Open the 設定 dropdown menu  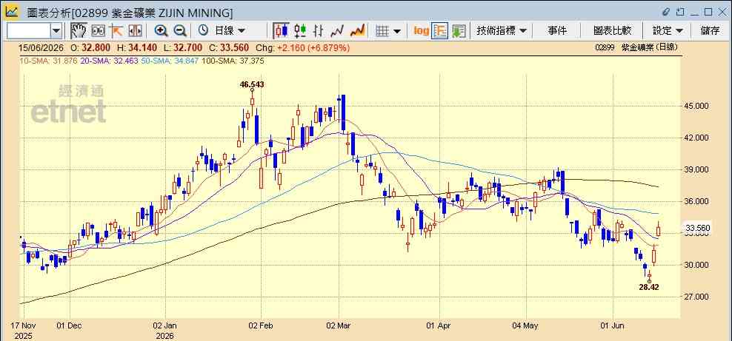tap(668, 31)
